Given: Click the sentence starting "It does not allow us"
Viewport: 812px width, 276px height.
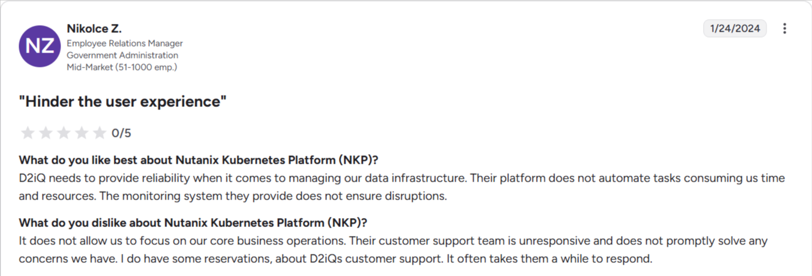Looking at the screenshot, I should point(183,241).
